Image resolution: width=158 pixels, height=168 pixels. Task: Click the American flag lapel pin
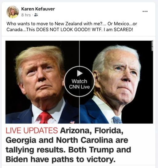pyautogui.click(x=72, y=122)
